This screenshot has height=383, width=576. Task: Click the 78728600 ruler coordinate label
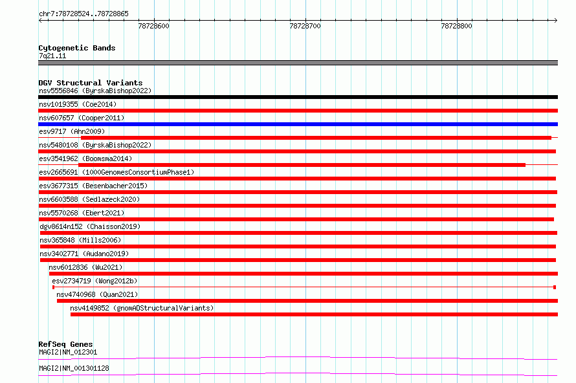point(153,26)
